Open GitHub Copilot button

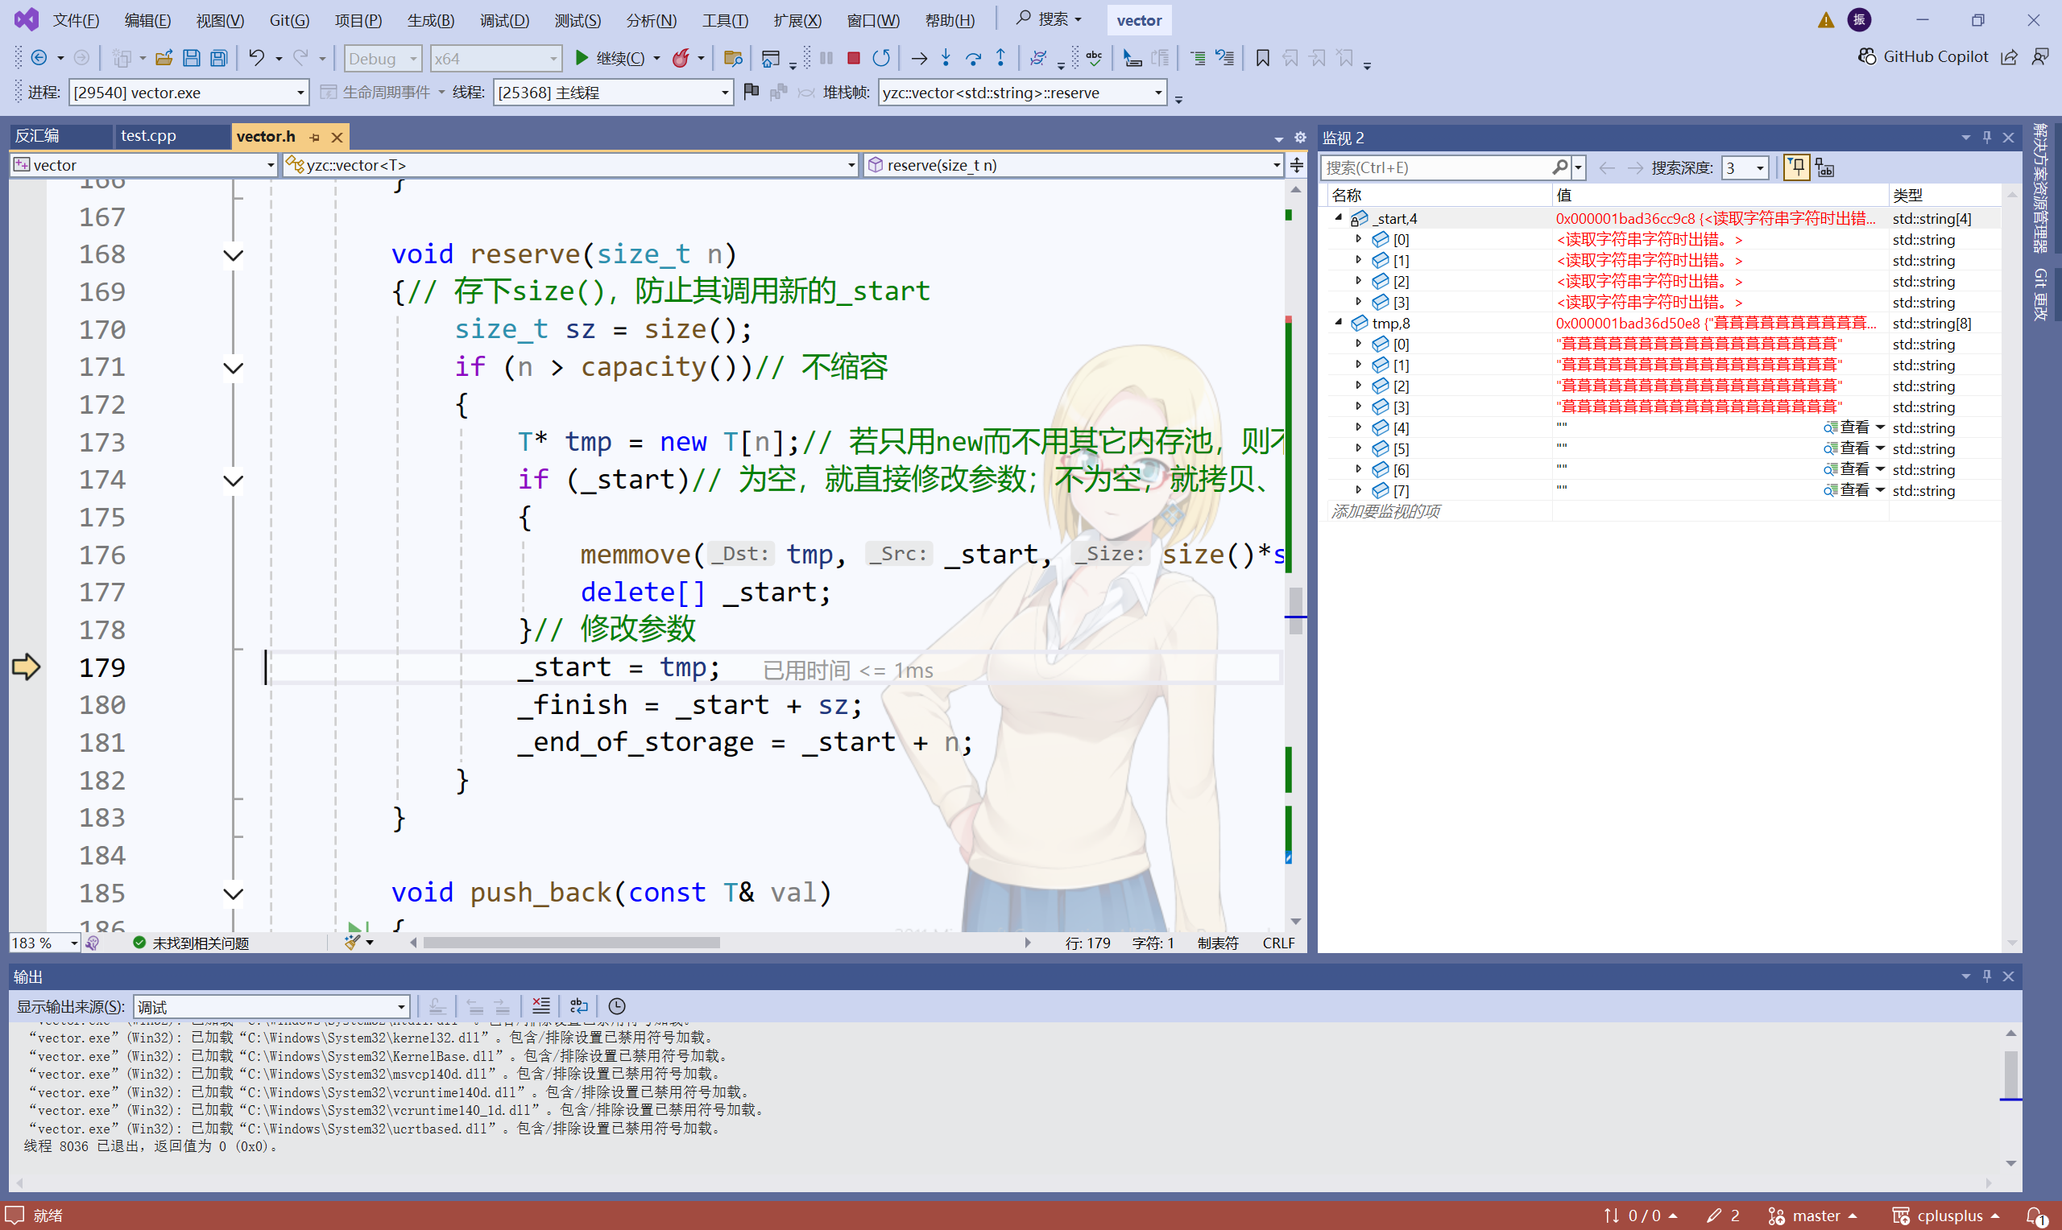point(1923,56)
